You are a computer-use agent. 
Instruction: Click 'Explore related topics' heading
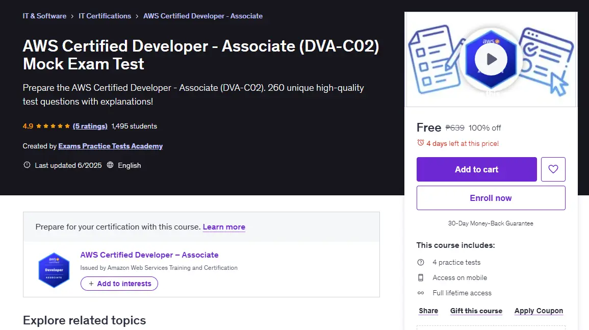point(84,320)
